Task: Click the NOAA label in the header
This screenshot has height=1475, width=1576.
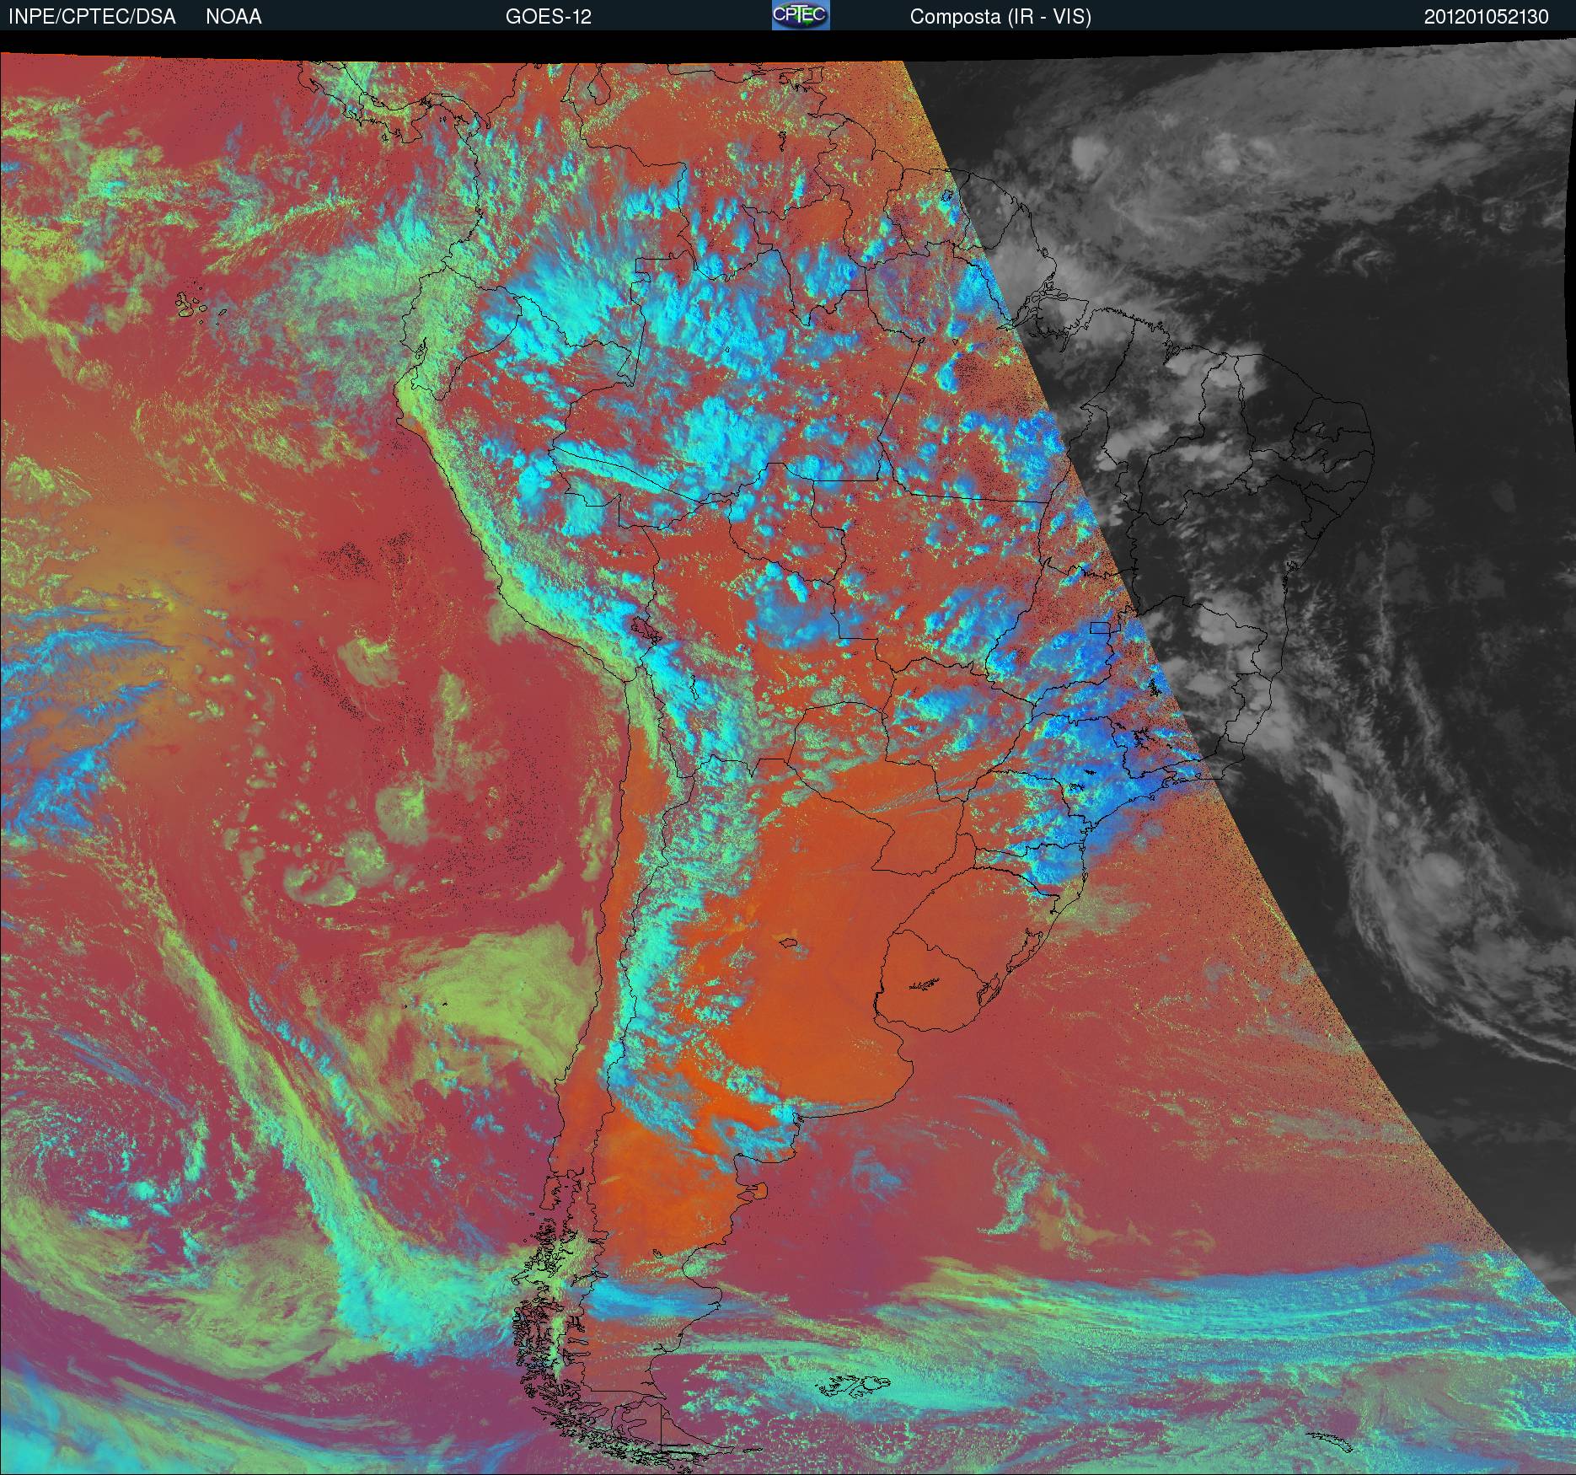Action: click(233, 17)
